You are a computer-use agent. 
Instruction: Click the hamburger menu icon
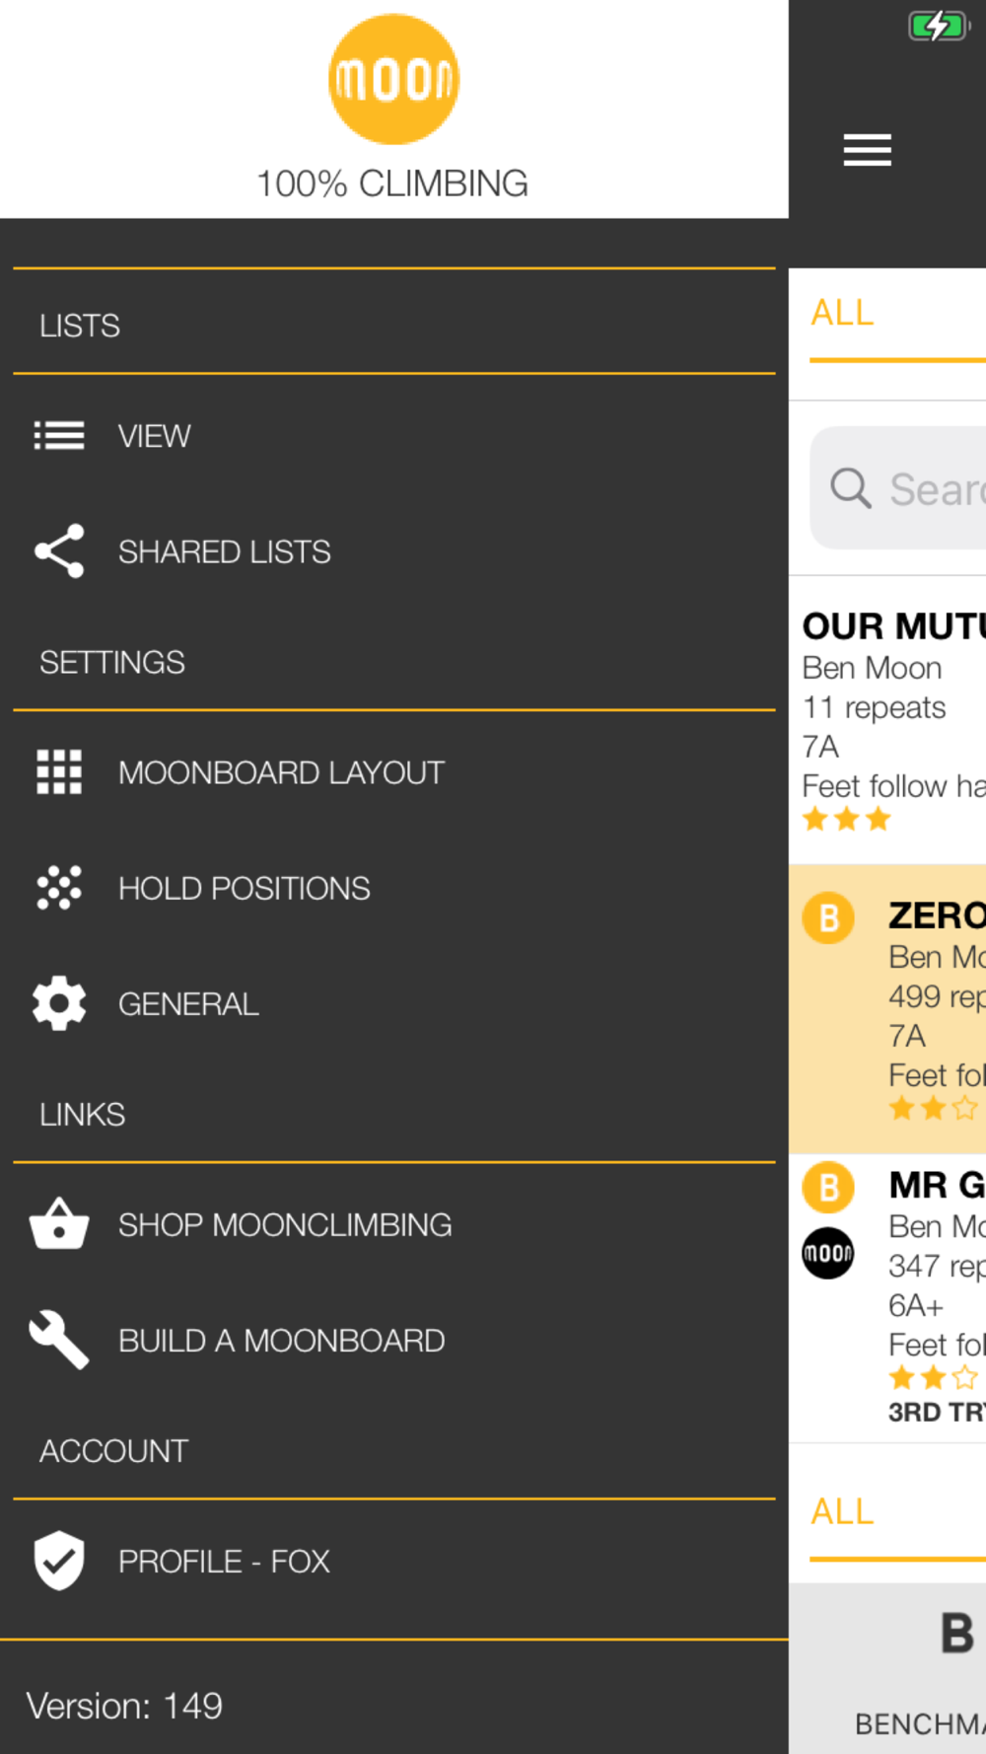[x=868, y=150]
